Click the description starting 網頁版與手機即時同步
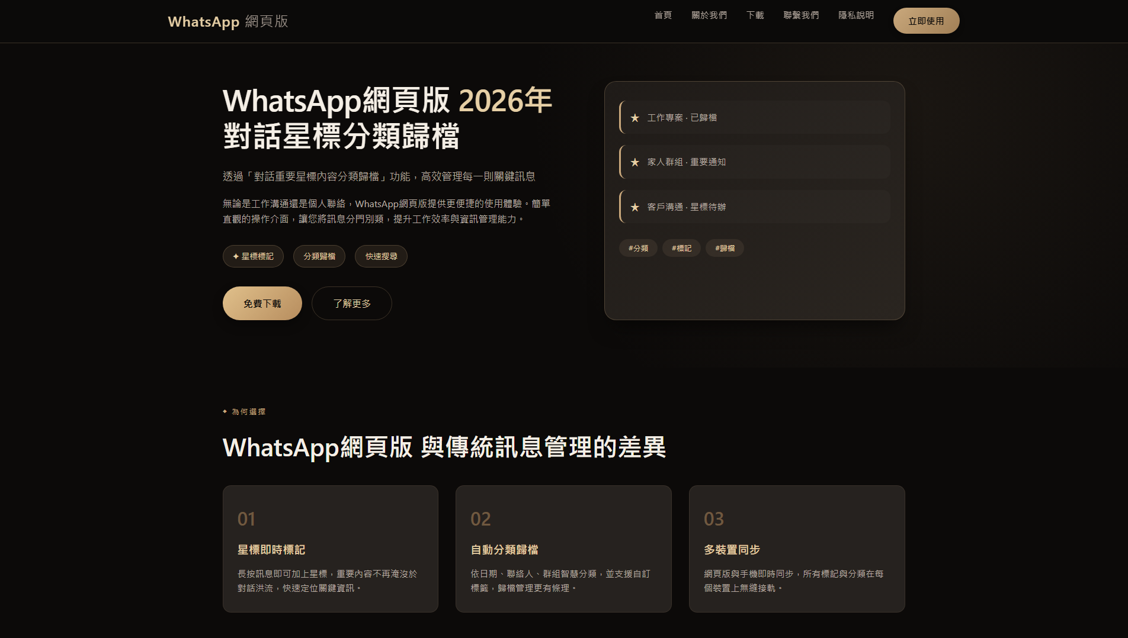The width and height of the screenshot is (1128, 638). (x=794, y=581)
